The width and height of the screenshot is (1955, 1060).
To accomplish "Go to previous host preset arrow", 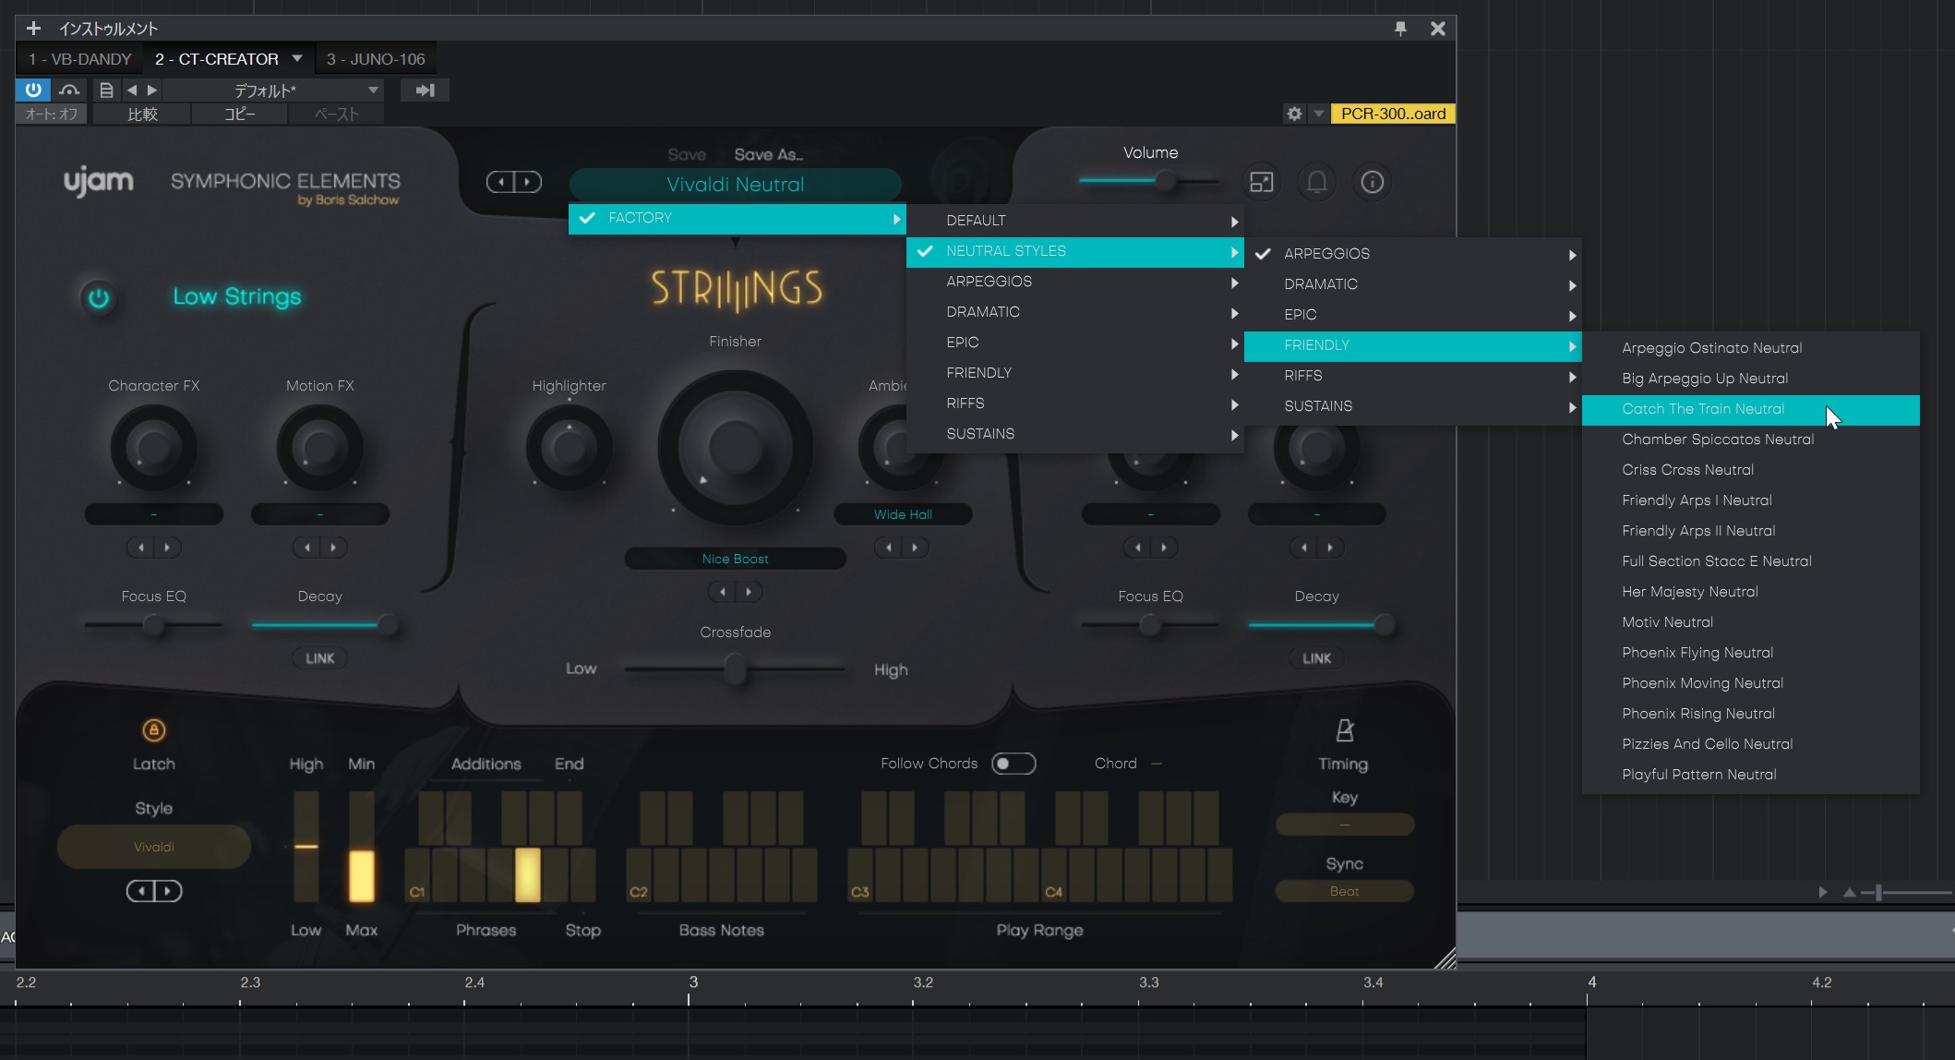I will pos(132,90).
